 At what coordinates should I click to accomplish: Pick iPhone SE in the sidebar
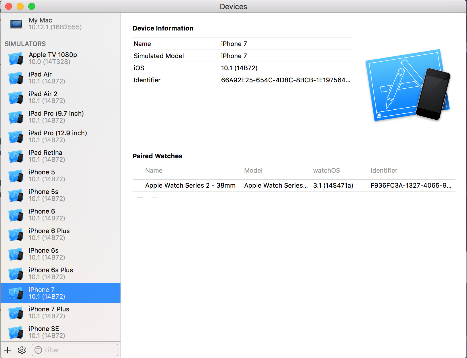pos(60,332)
